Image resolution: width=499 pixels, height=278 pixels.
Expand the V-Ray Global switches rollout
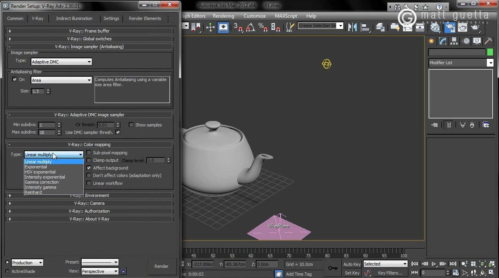coord(89,39)
